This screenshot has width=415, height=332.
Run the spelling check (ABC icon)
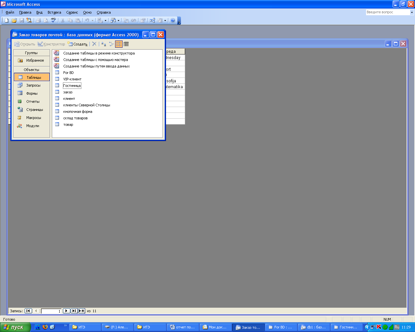pyautogui.click(x=53, y=20)
